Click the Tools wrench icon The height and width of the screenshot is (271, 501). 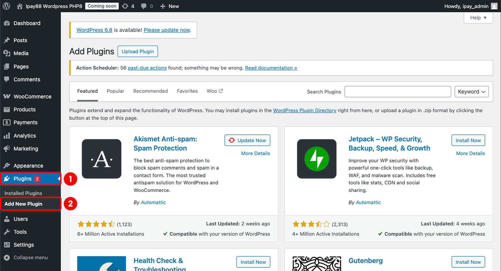[x=7, y=232]
